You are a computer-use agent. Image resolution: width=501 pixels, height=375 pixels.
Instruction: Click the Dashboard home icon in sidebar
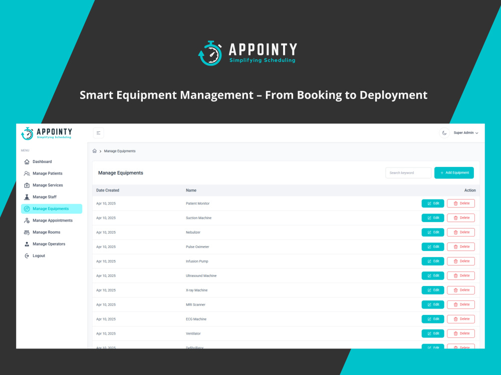[x=27, y=161]
